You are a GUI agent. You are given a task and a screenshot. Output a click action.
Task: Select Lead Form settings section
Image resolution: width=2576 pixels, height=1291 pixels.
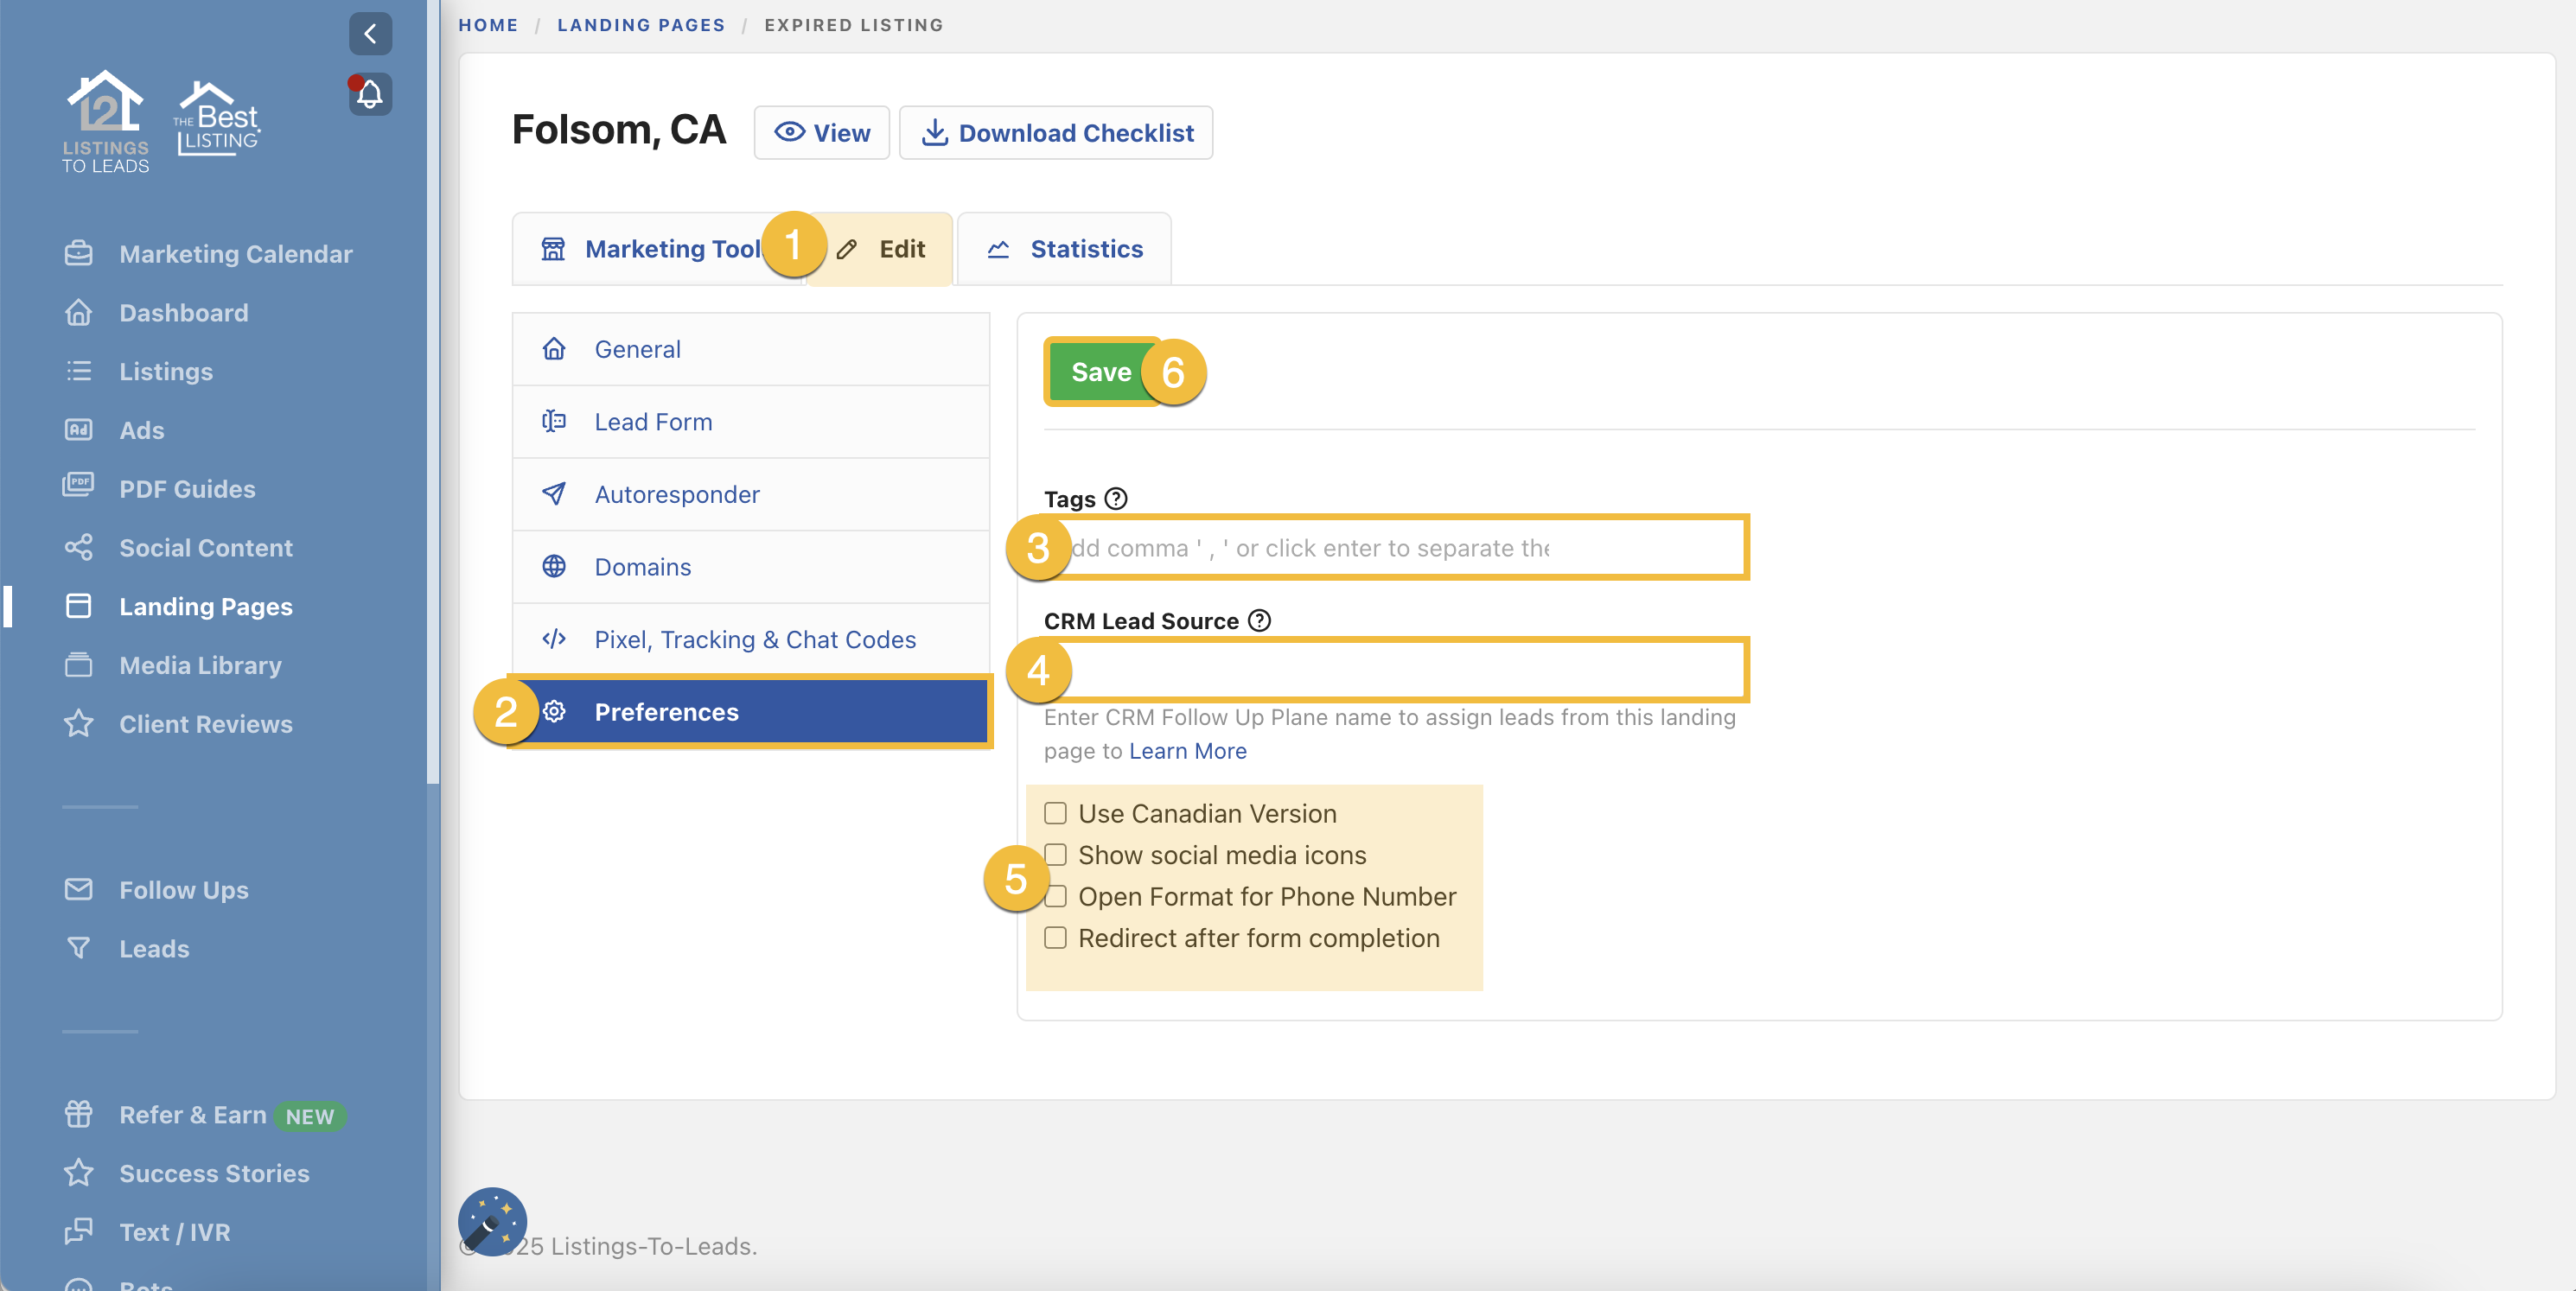(653, 422)
